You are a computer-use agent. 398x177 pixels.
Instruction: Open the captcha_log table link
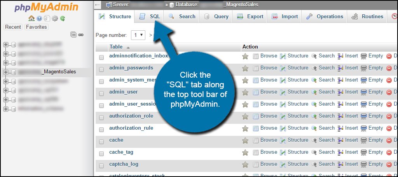tap(124, 164)
